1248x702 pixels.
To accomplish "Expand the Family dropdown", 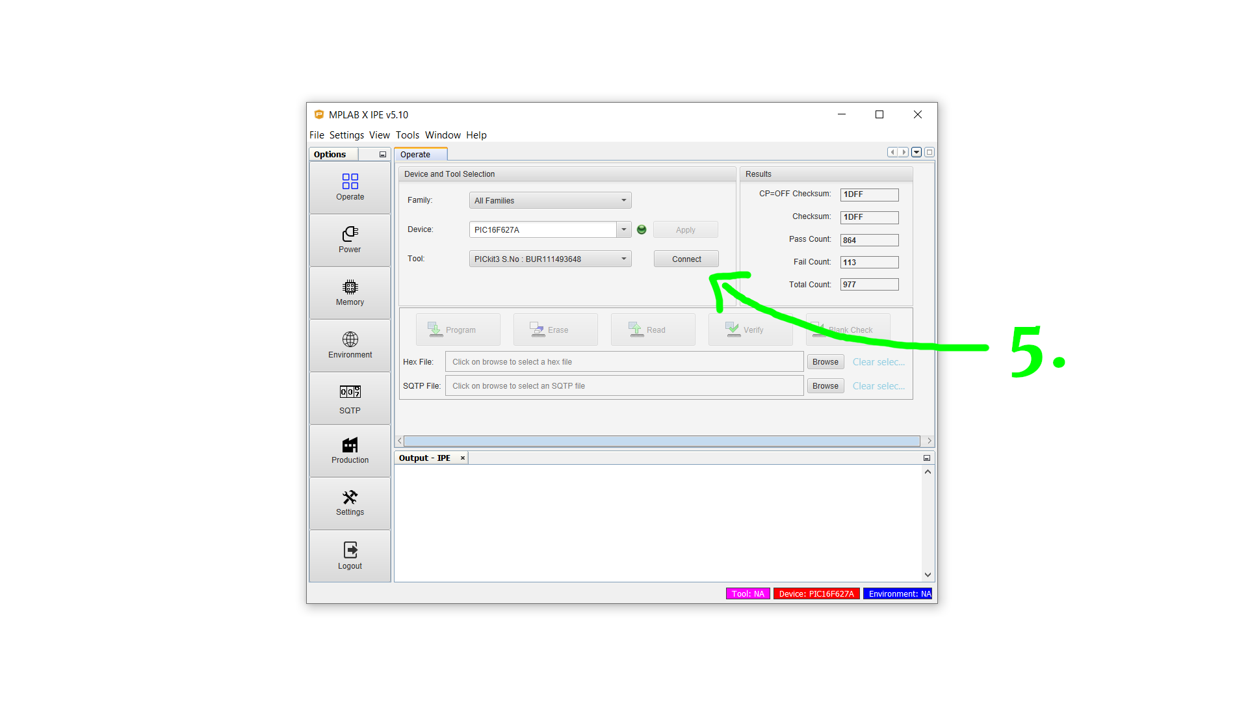I will (x=550, y=200).
